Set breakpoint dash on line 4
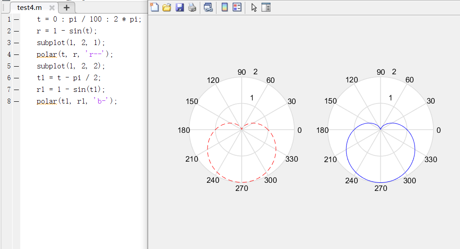460x249 pixels. (x=16, y=54)
